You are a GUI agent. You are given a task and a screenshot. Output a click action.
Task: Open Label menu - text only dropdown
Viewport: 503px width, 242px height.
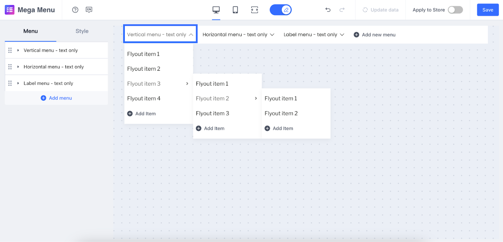point(314,35)
